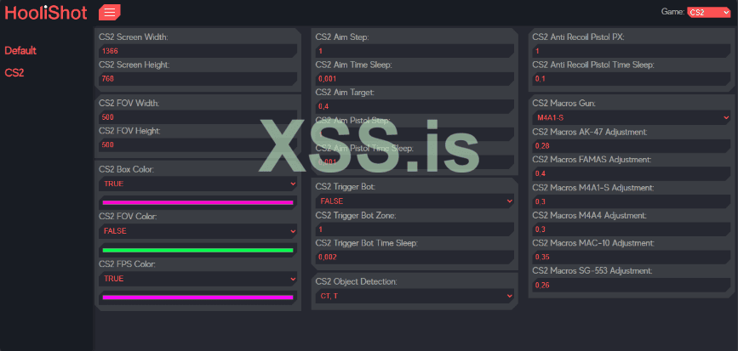Click the HooliShot logo title

tap(46, 12)
